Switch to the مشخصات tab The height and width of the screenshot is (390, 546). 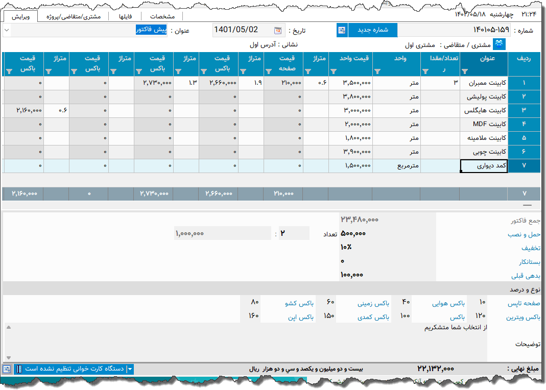[163, 16]
